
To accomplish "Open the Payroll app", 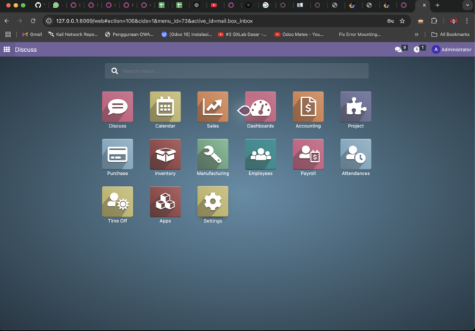I will (308, 155).
